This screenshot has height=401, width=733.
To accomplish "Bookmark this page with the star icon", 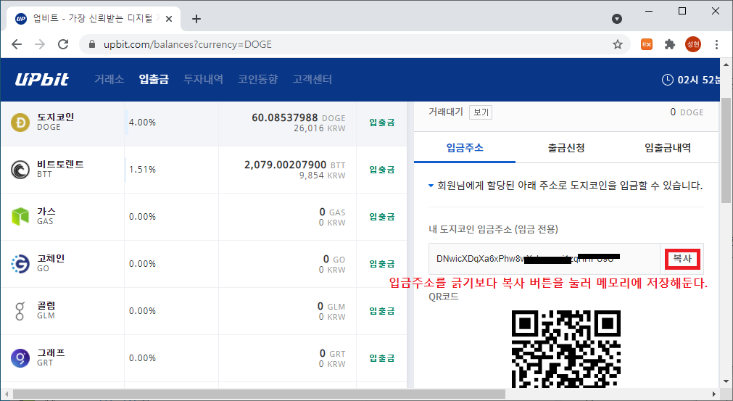I will click(618, 44).
